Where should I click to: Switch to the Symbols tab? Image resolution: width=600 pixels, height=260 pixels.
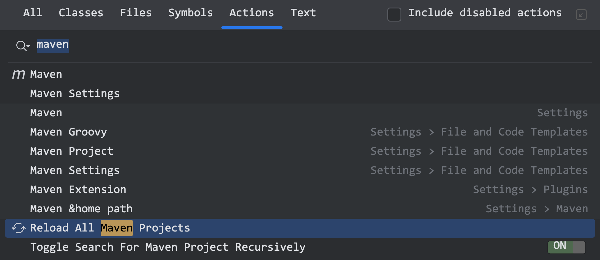point(190,13)
